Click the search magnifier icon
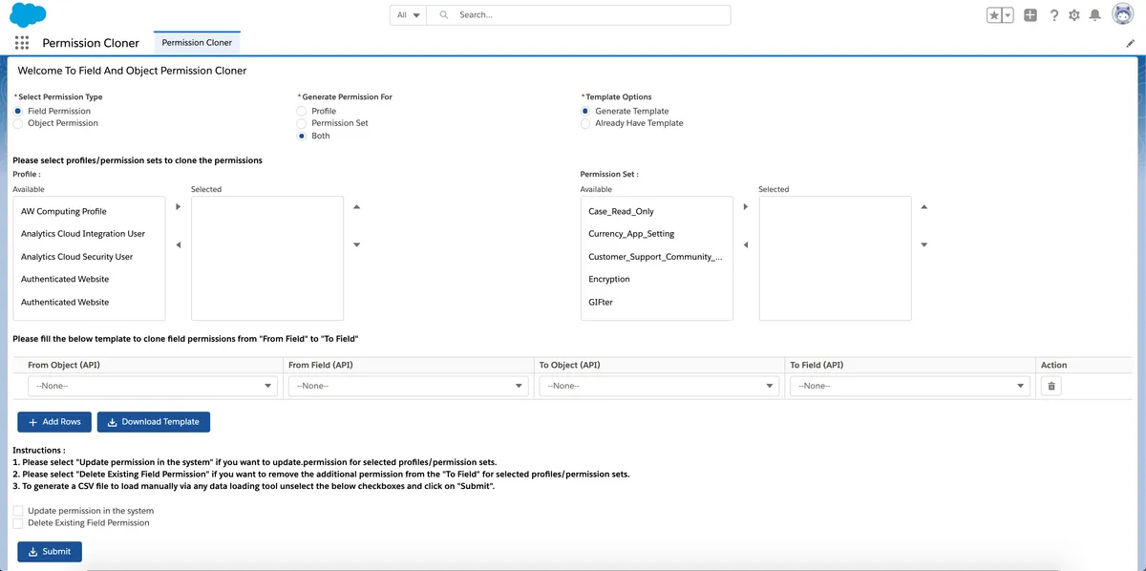Image resolution: width=1146 pixels, height=571 pixels. pos(443,15)
